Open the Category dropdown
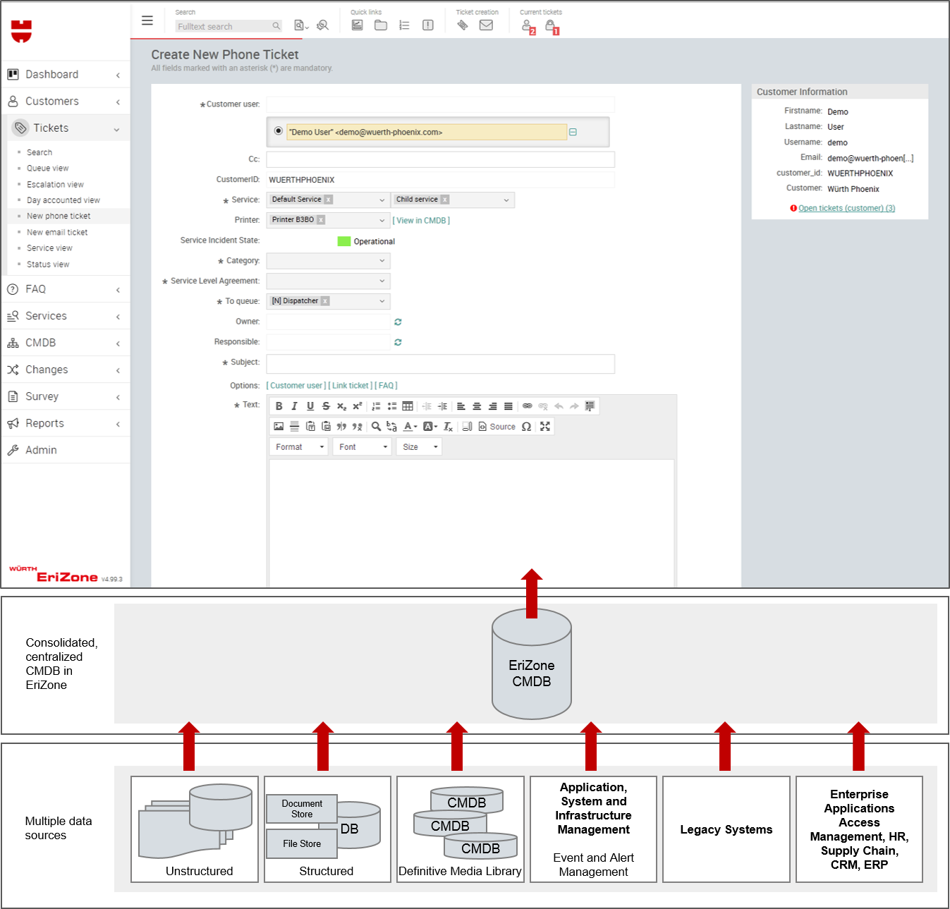 (x=328, y=261)
